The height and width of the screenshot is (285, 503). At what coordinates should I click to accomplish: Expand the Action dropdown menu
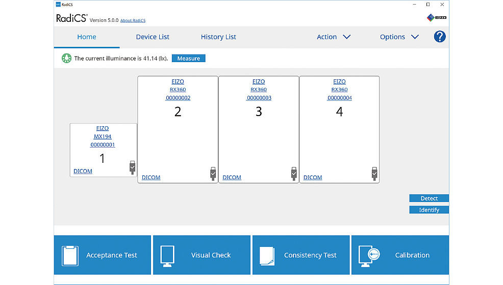click(333, 37)
